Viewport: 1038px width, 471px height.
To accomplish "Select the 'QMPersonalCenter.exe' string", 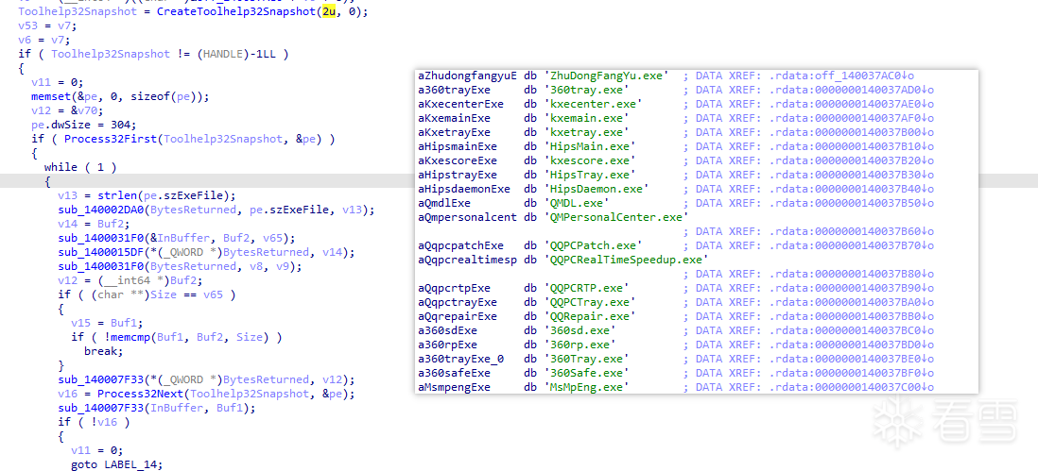I will click(x=615, y=217).
